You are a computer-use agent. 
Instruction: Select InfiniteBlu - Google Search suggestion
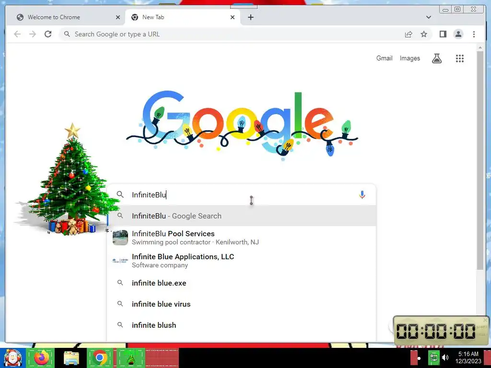[x=242, y=216]
